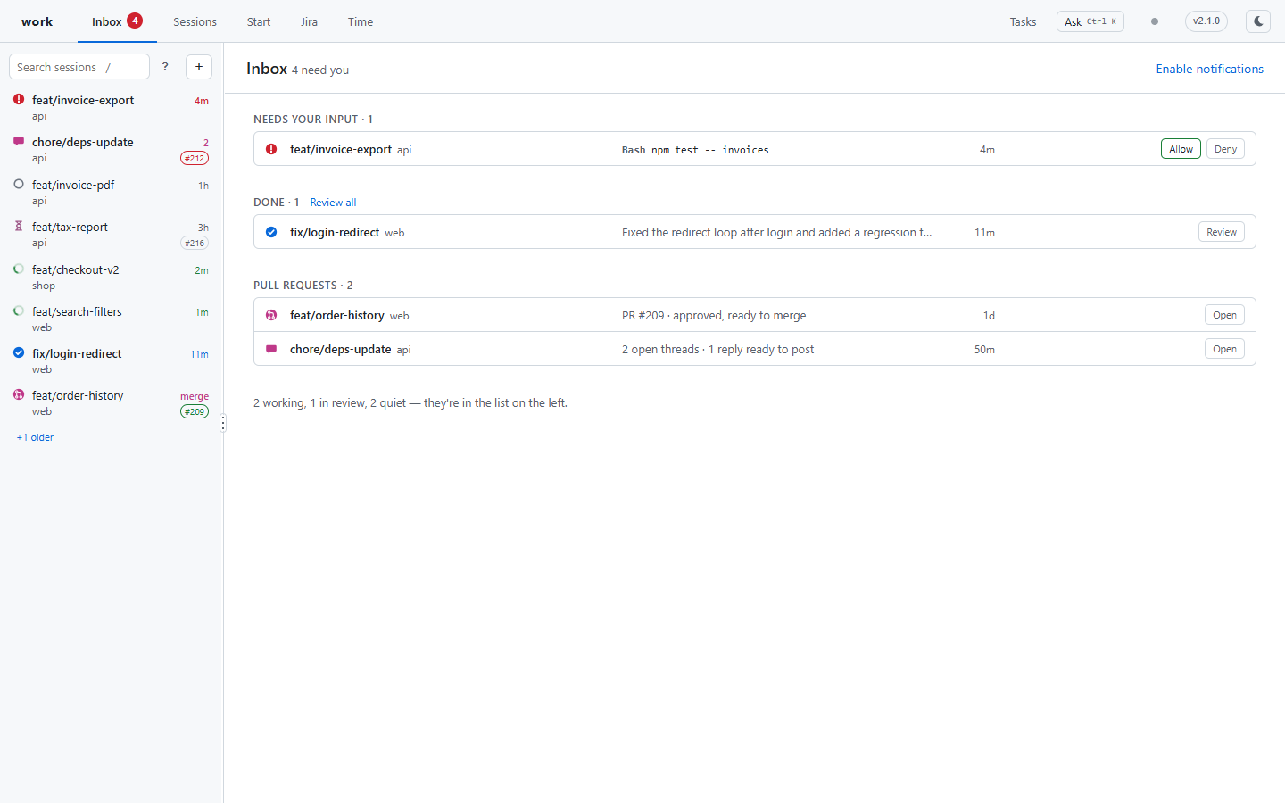Open the new session plus button
The width and height of the screenshot is (1285, 803).
(x=199, y=67)
